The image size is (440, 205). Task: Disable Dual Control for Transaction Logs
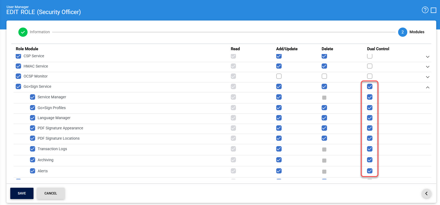click(370, 149)
